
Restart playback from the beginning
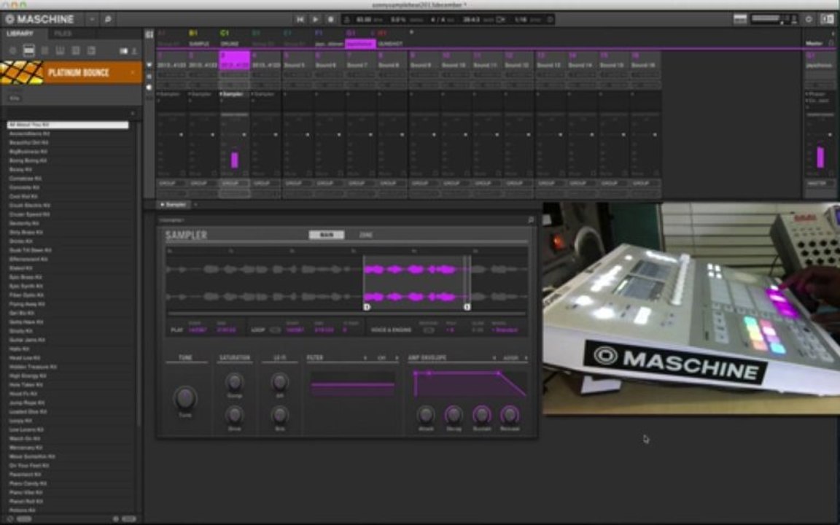(300, 19)
